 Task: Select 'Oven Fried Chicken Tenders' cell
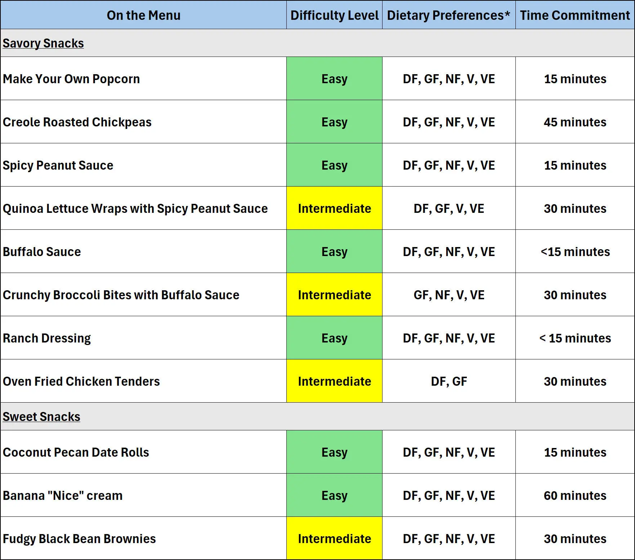(143, 381)
